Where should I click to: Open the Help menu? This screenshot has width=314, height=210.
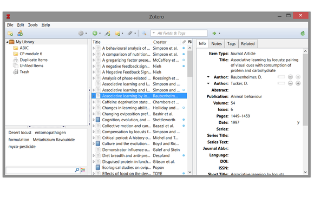click(x=45, y=25)
